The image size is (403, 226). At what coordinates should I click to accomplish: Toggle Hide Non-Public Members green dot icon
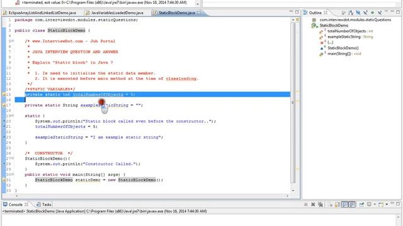pos(372,13)
